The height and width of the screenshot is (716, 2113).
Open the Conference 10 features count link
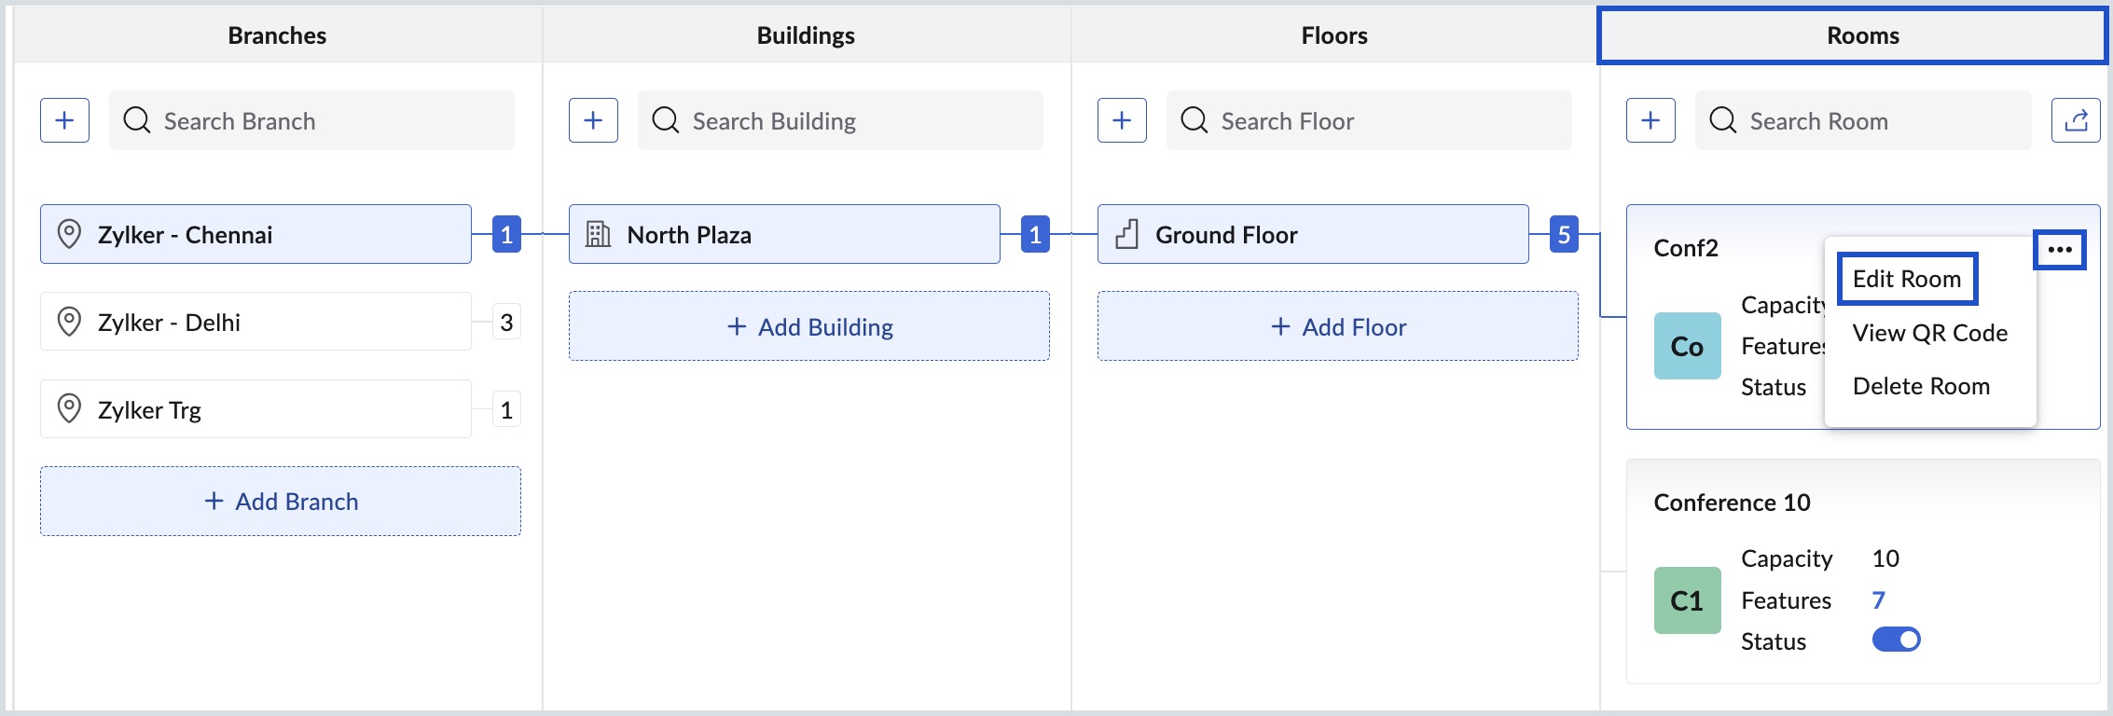(x=1878, y=600)
